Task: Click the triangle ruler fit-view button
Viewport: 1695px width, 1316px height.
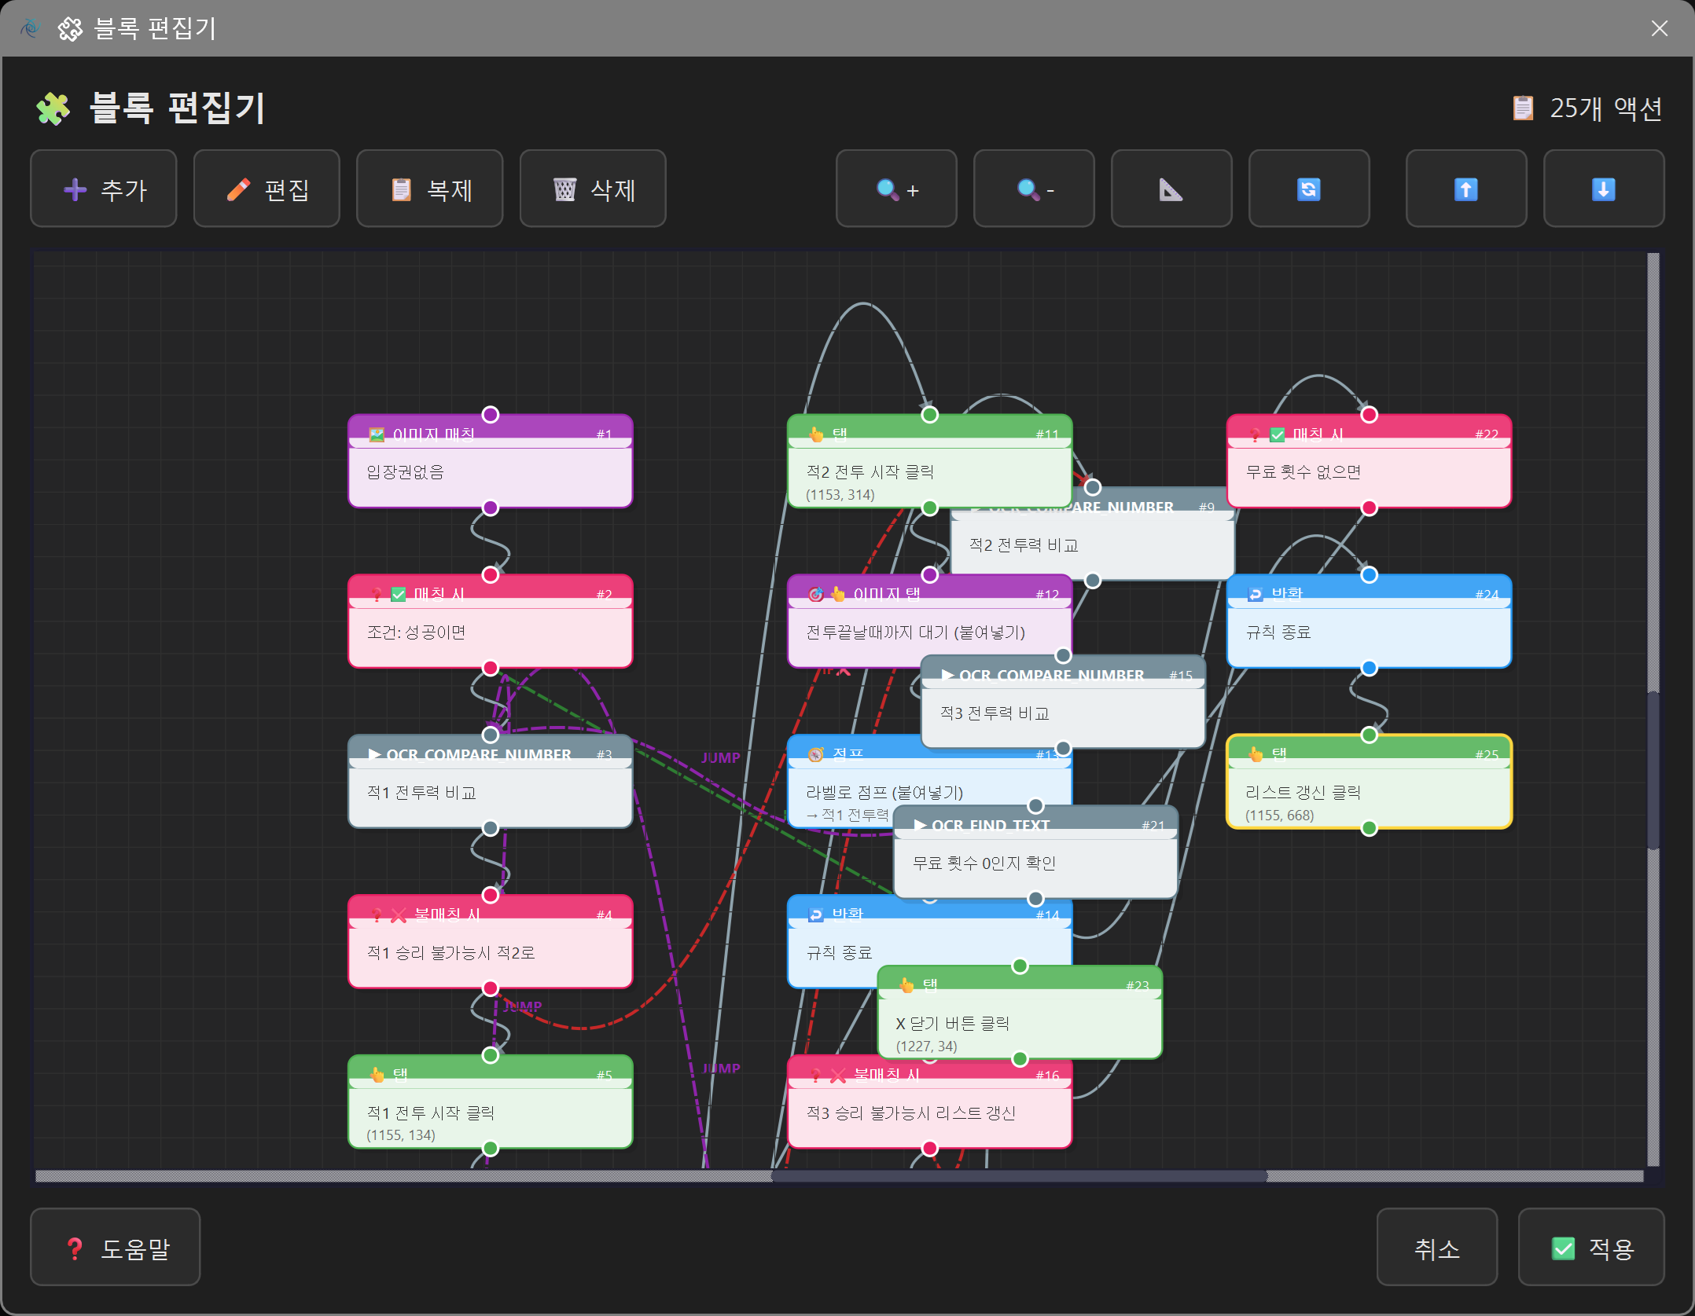Action: (x=1171, y=189)
